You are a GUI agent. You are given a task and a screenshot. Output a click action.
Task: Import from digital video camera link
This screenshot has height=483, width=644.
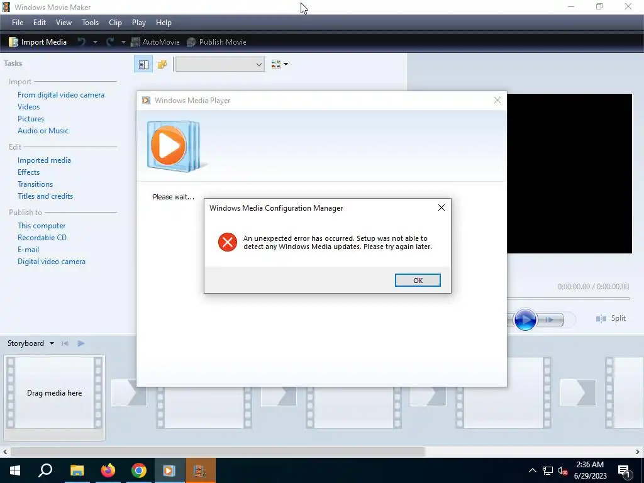(61, 95)
